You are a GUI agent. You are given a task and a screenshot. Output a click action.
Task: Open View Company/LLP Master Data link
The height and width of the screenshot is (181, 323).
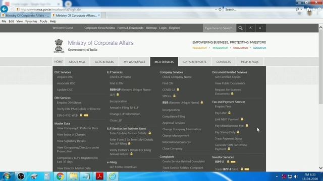77,128
